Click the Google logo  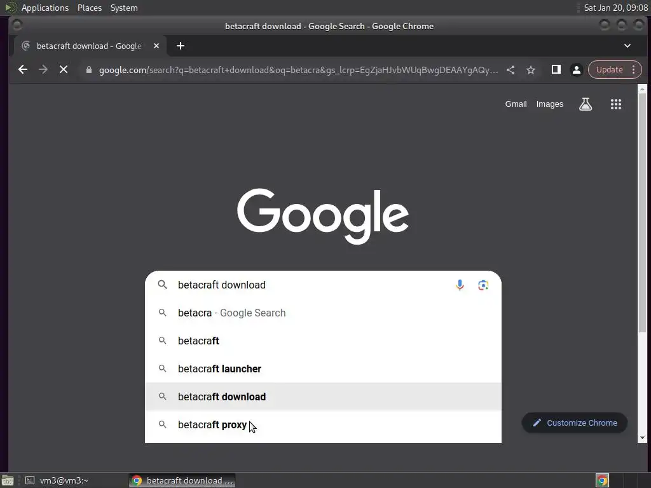point(323,216)
